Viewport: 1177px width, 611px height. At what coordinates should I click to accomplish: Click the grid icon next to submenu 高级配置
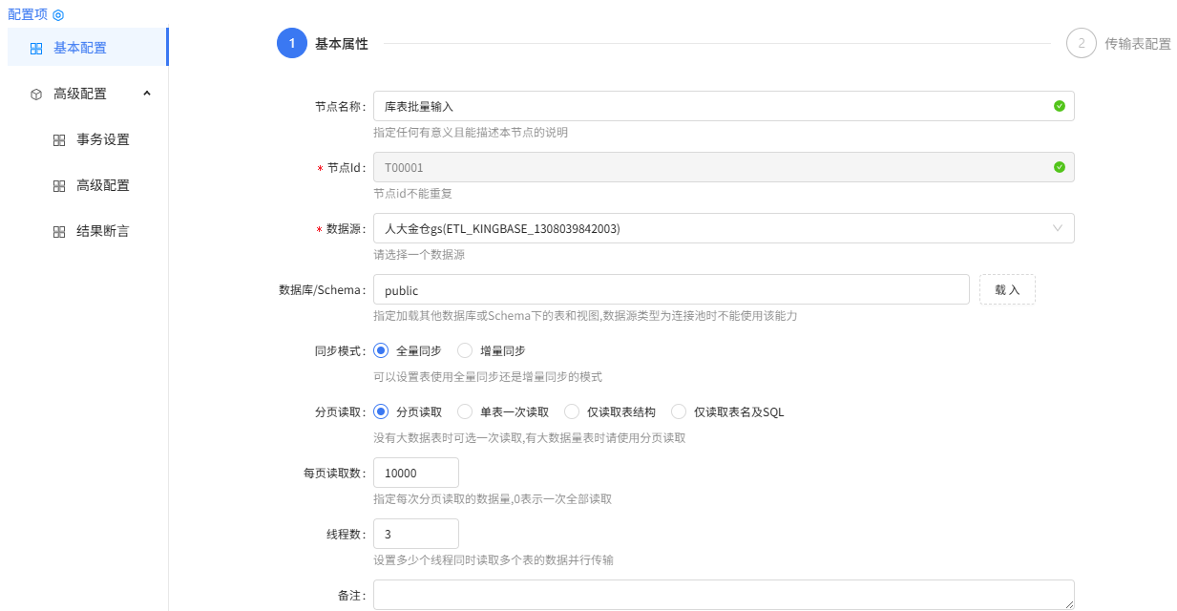pos(59,185)
